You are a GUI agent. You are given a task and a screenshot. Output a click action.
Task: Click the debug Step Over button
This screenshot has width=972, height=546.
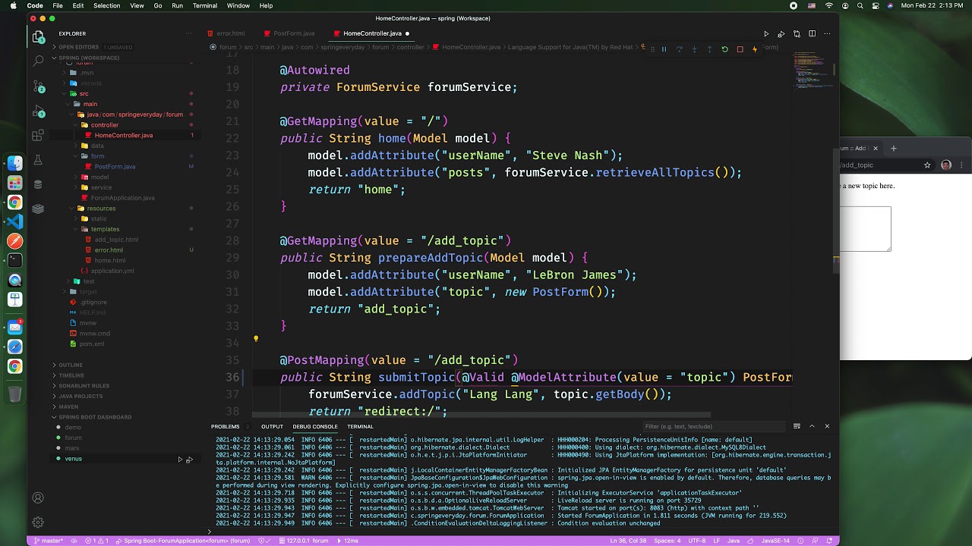[x=679, y=49]
